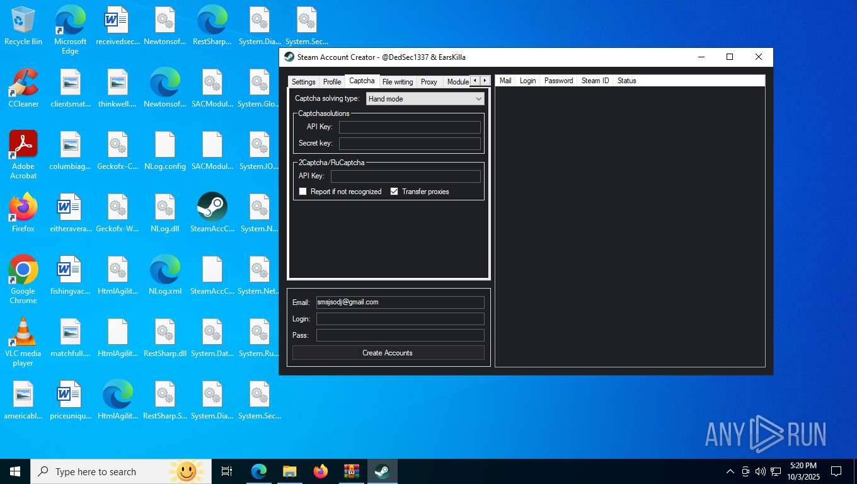Viewport: 857px width, 484px height.
Task: Open the volume control in tray
Action: point(760,471)
